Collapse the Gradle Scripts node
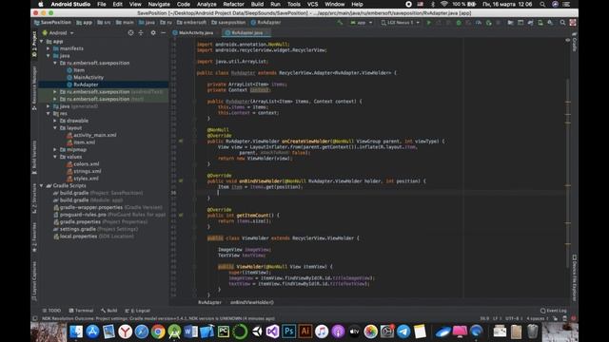This screenshot has height=342, width=609. (42, 185)
